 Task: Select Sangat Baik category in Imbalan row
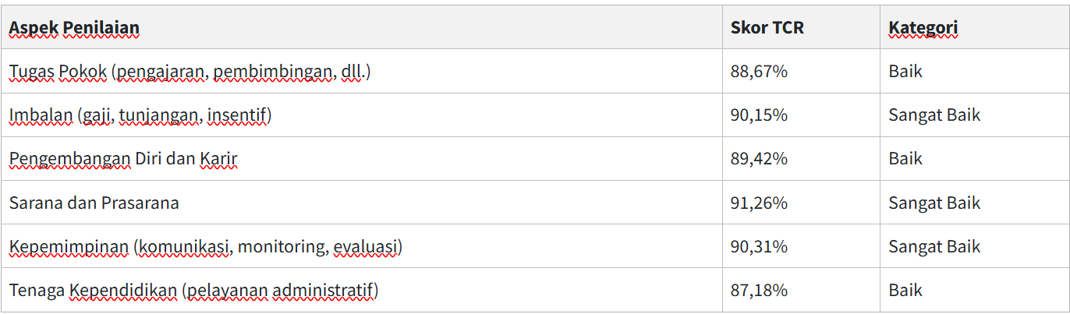[934, 115]
